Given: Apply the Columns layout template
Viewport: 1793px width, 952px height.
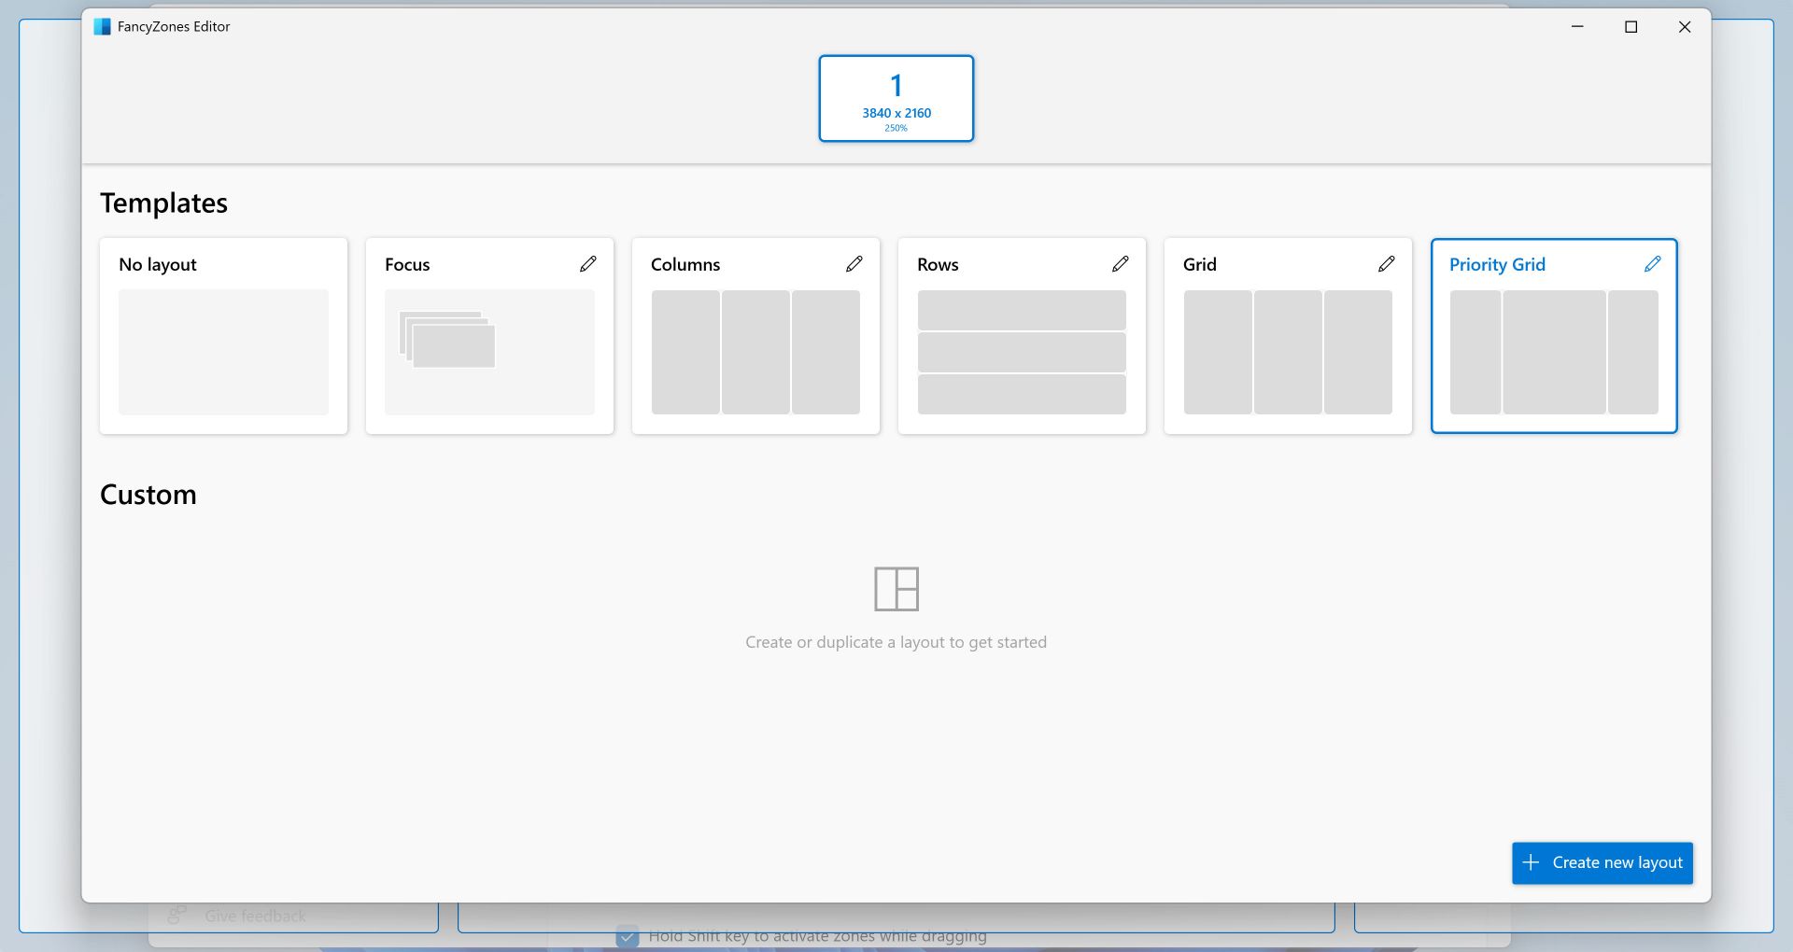Looking at the screenshot, I should tap(755, 352).
